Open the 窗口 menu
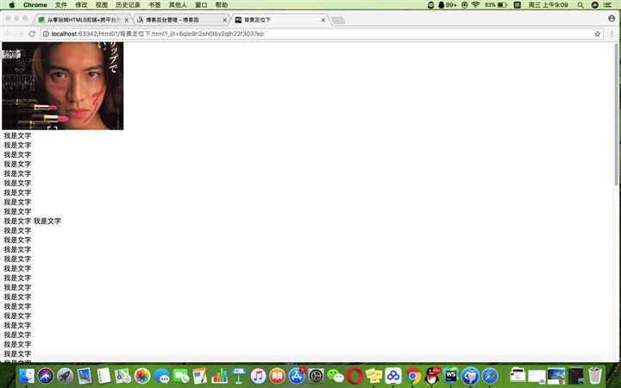 coord(201,5)
